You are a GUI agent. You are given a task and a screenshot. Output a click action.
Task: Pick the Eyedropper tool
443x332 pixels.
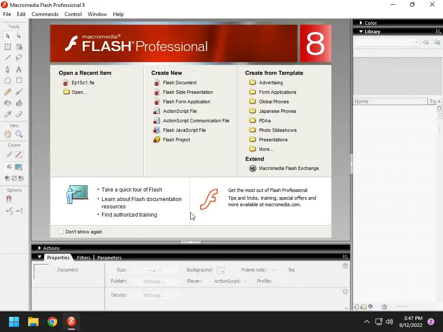tap(8, 114)
